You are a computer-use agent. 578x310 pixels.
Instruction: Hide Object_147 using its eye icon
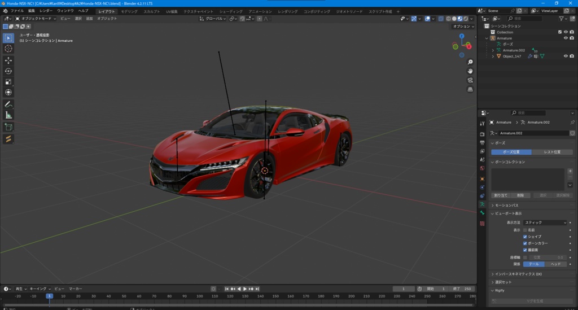565,56
